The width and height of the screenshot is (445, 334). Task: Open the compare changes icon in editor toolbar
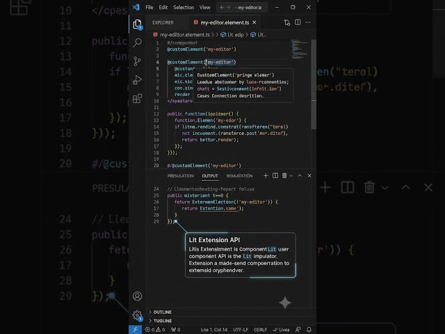[x=287, y=22]
